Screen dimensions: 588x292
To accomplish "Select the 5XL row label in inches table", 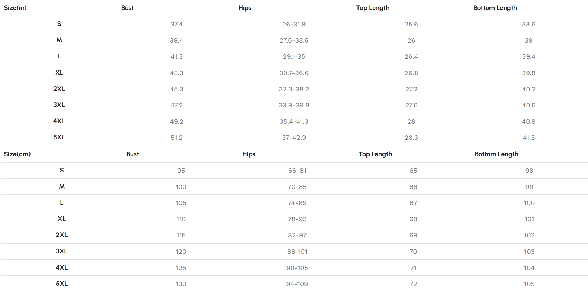I will pyautogui.click(x=59, y=137).
